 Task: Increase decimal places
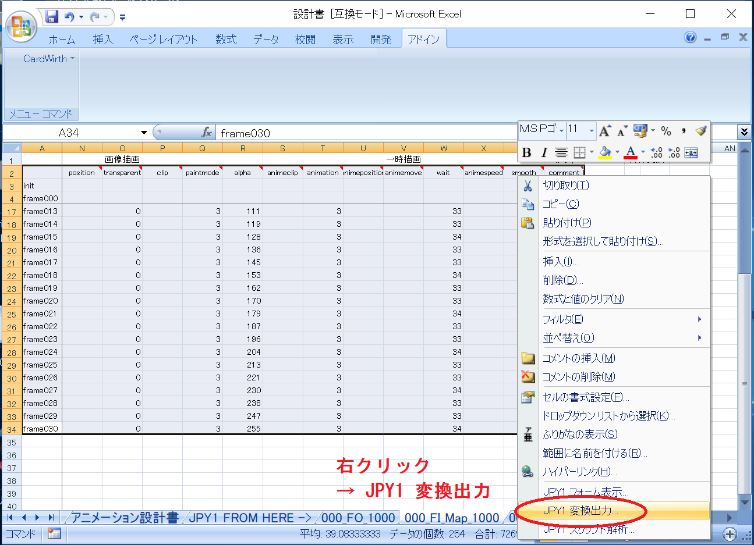coord(657,152)
